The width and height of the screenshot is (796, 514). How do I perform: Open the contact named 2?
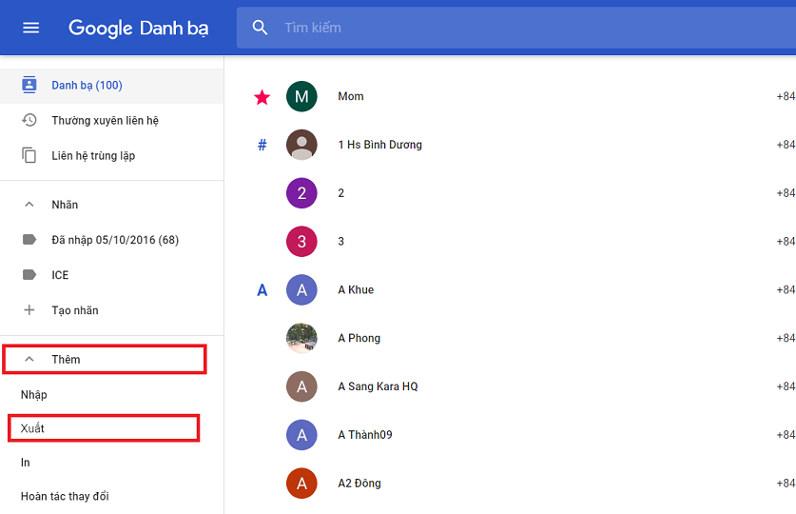(341, 193)
